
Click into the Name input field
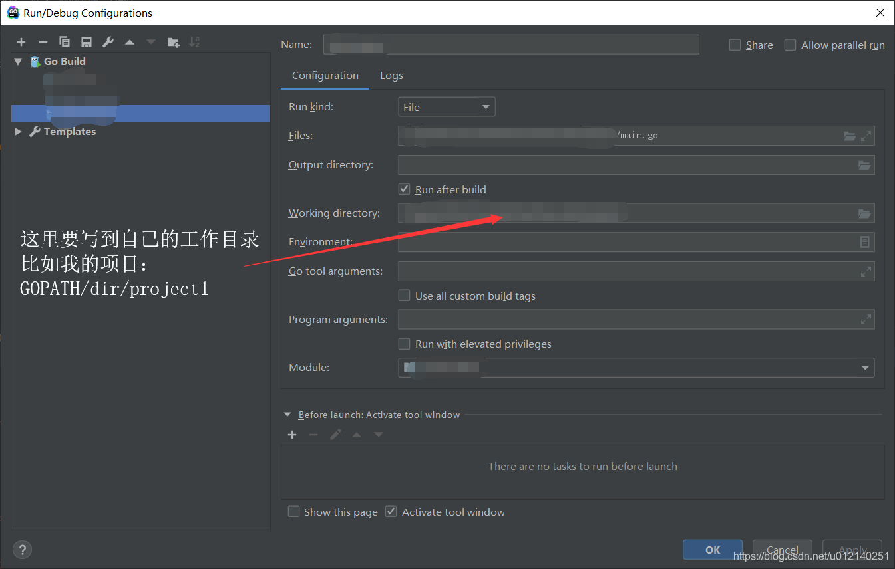coord(511,45)
